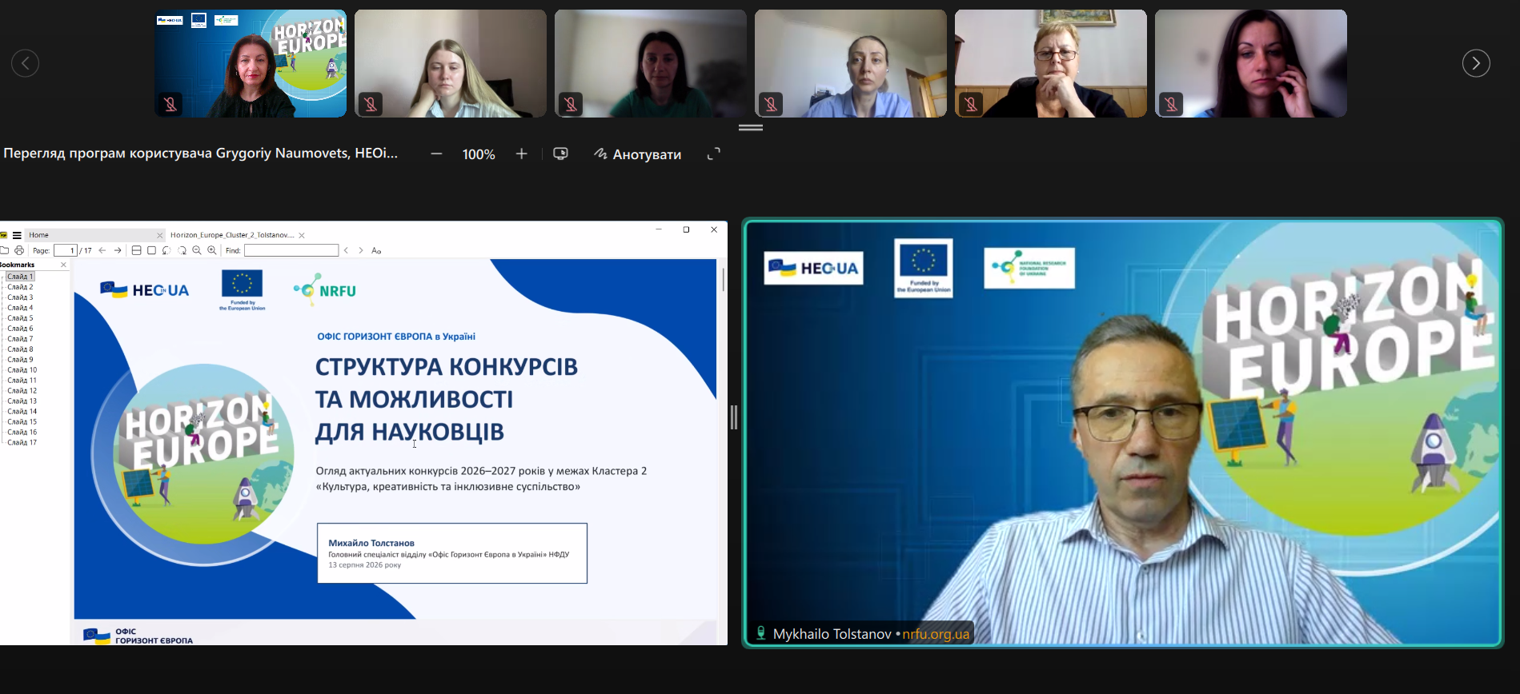Find next search match
Screen dimensions: 1520x694
pos(361,250)
